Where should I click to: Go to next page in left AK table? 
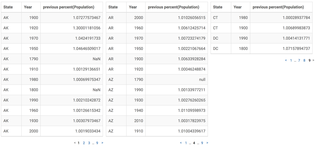pyautogui.click(x=102, y=143)
